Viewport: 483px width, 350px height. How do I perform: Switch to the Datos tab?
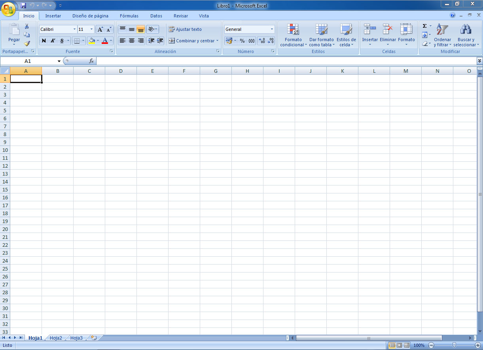pos(156,16)
